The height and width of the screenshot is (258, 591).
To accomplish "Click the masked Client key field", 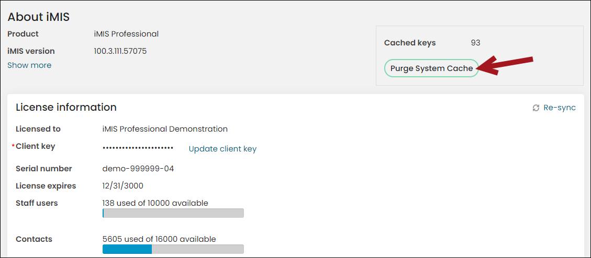I will point(138,148).
